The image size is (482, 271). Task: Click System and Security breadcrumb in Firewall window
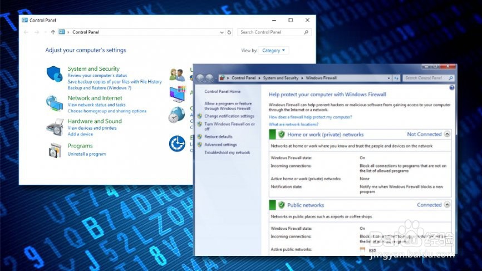click(x=281, y=78)
